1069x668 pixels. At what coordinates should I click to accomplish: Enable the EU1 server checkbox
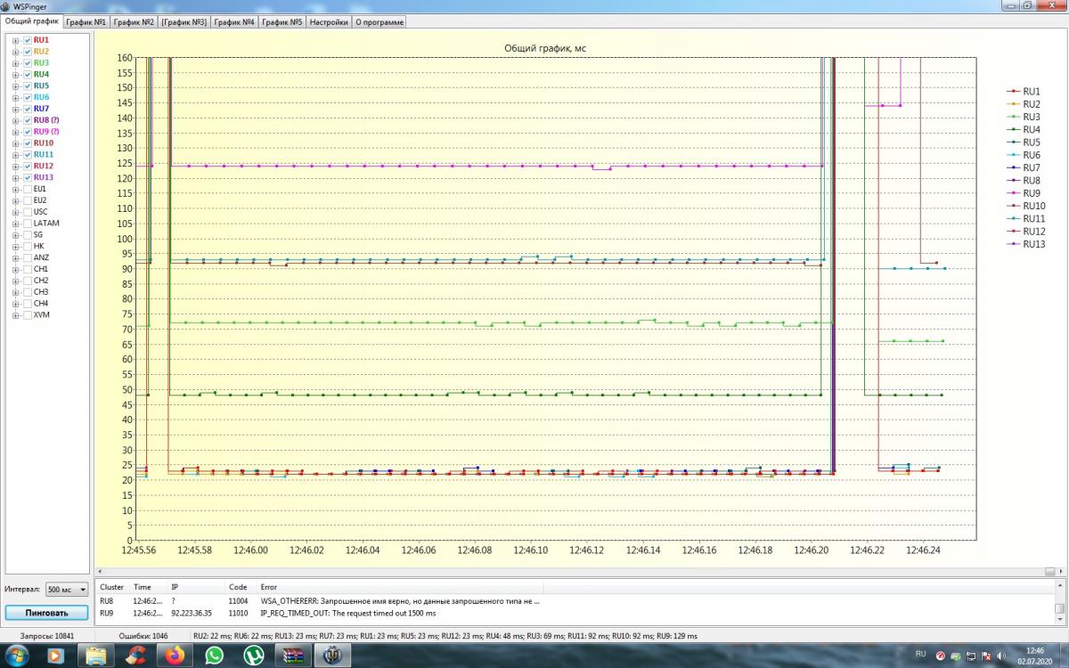pos(28,189)
